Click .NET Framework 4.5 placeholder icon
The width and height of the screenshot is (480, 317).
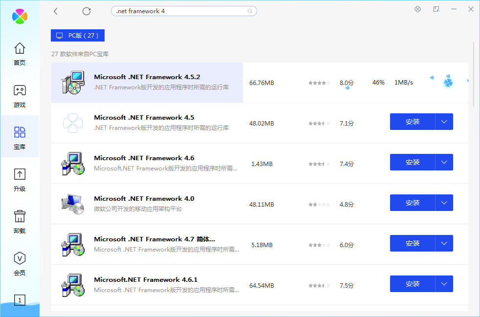click(x=73, y=123)
